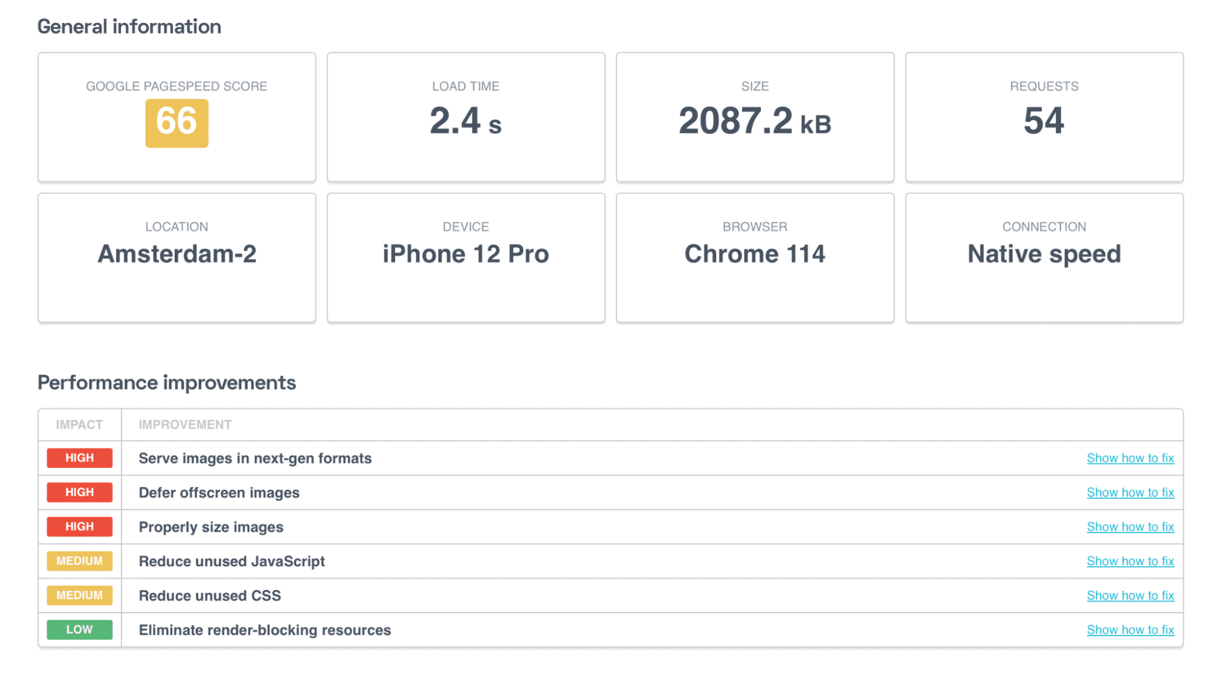Click the Amsterdam-2 location card
Image resolution: width=1208 pixels, height=673 pixels.
coord(176,258)
